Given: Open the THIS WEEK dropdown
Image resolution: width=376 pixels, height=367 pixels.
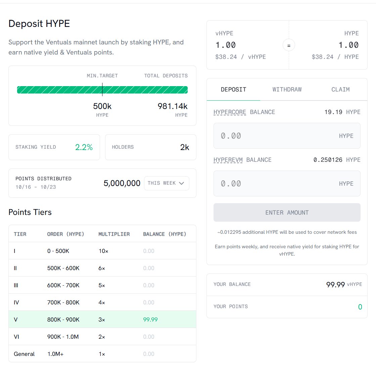Looking at the screenshot, I should click(x=166, y=183).
